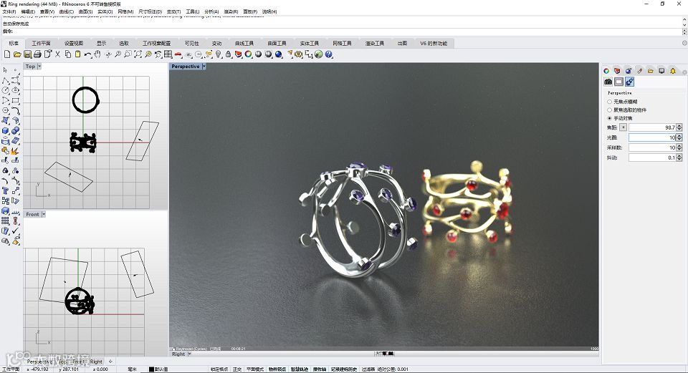Open the 渲染(R) menu
The height and width of the screenshot is (373, 688).
tap(231, 12)
